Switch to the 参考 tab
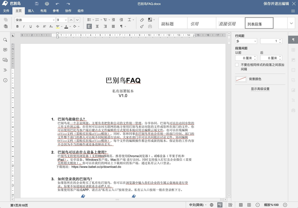This screenshot has height=208, width=298. (x=56, y=11)
